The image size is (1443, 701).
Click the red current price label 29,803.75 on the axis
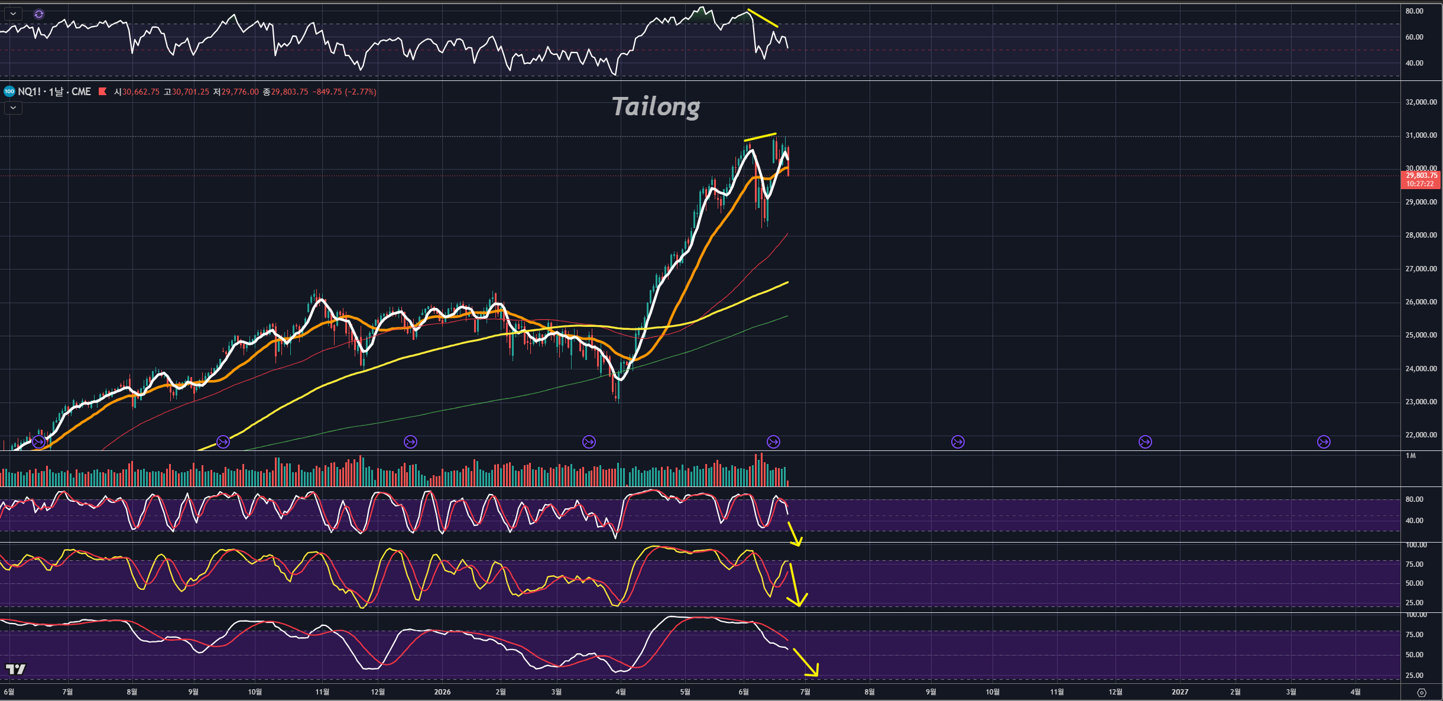point(1421,176)
